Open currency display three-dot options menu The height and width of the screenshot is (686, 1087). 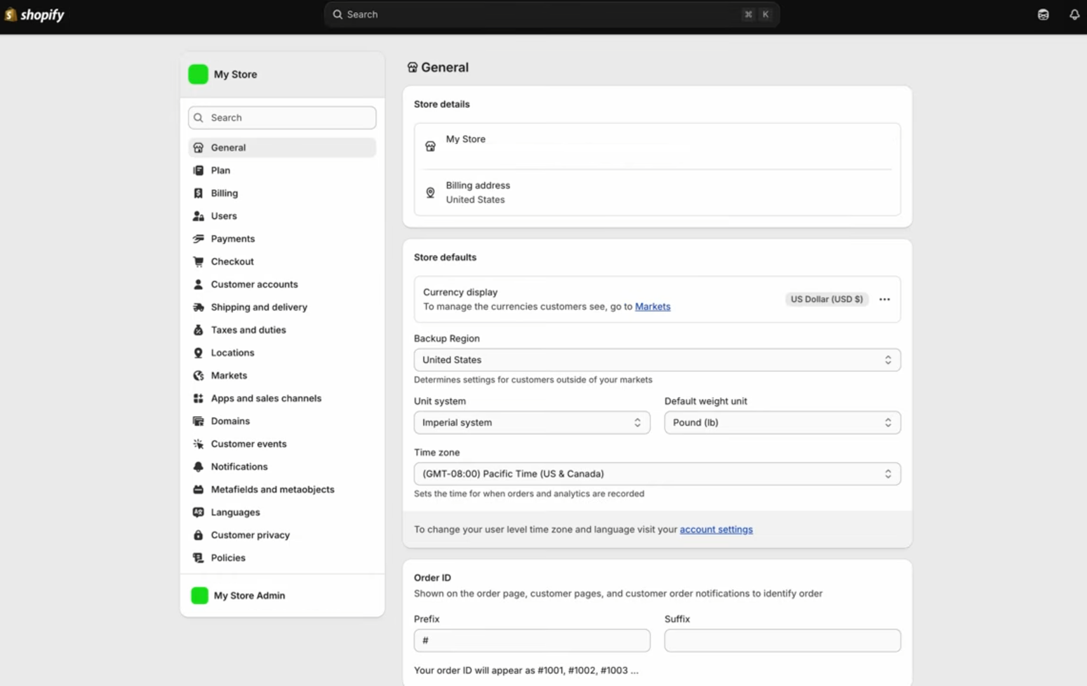click(x=884, y=299)
